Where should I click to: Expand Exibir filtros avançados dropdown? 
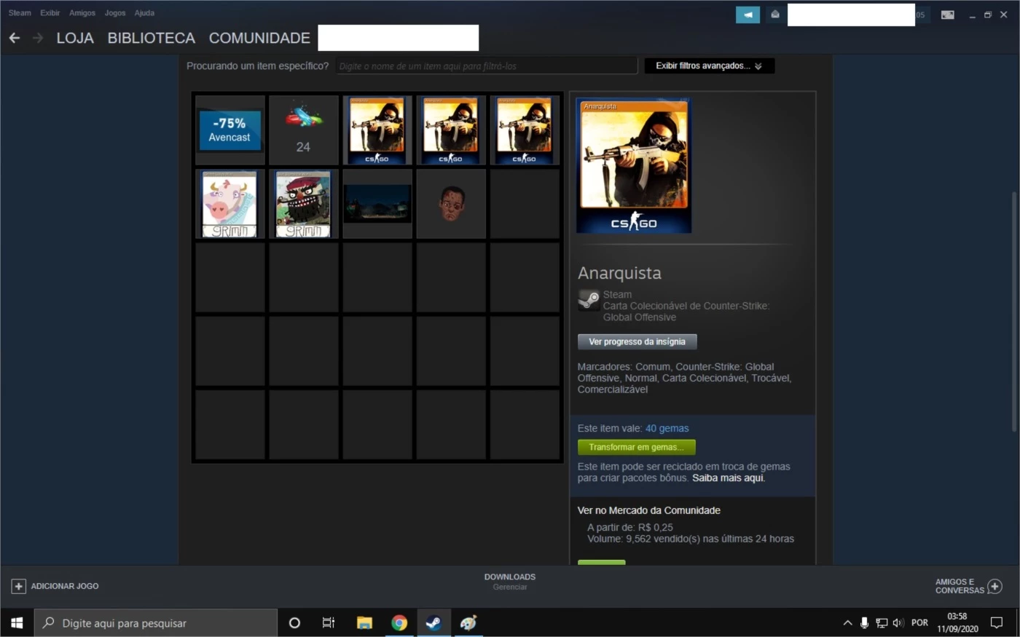click(x=710, y=66)
